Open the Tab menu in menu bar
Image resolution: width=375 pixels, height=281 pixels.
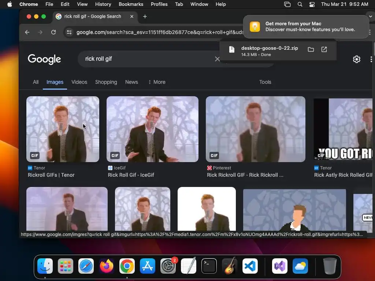pos(179,4)
